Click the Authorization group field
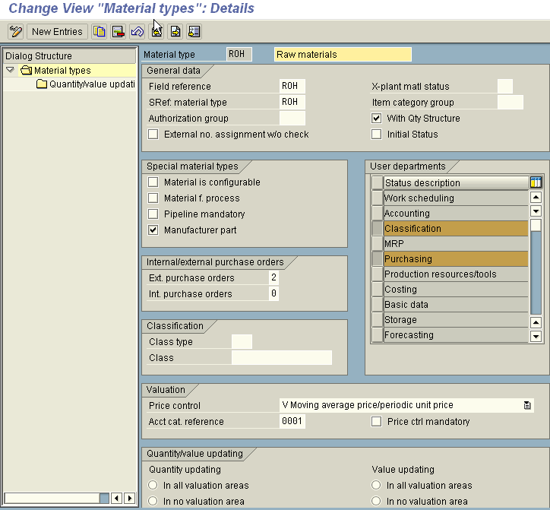 click(x=292, y=119)
